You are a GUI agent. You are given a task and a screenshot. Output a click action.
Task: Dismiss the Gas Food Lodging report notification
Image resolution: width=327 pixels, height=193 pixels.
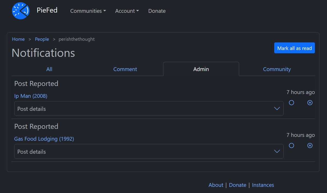[x=310, y=146]
